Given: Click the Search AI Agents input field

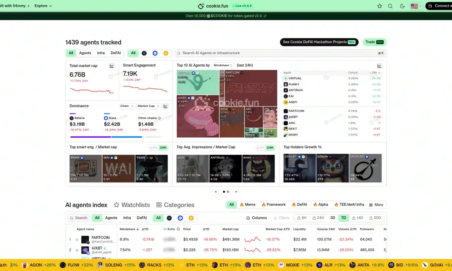Looking at the screenshot, I should [x=279, y=53].
